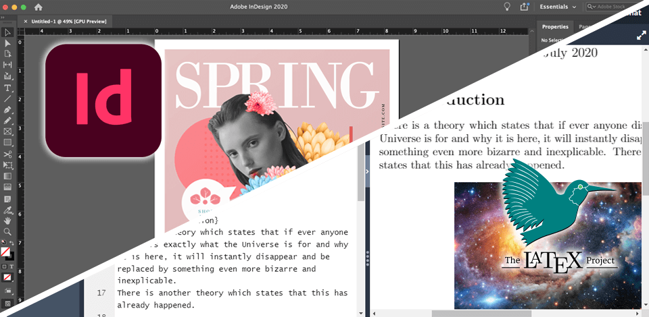Click the swap fill and stroke arrow

coord(11,243)
